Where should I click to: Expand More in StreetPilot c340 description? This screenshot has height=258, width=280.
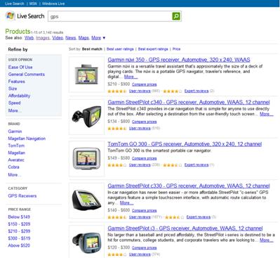267,114
